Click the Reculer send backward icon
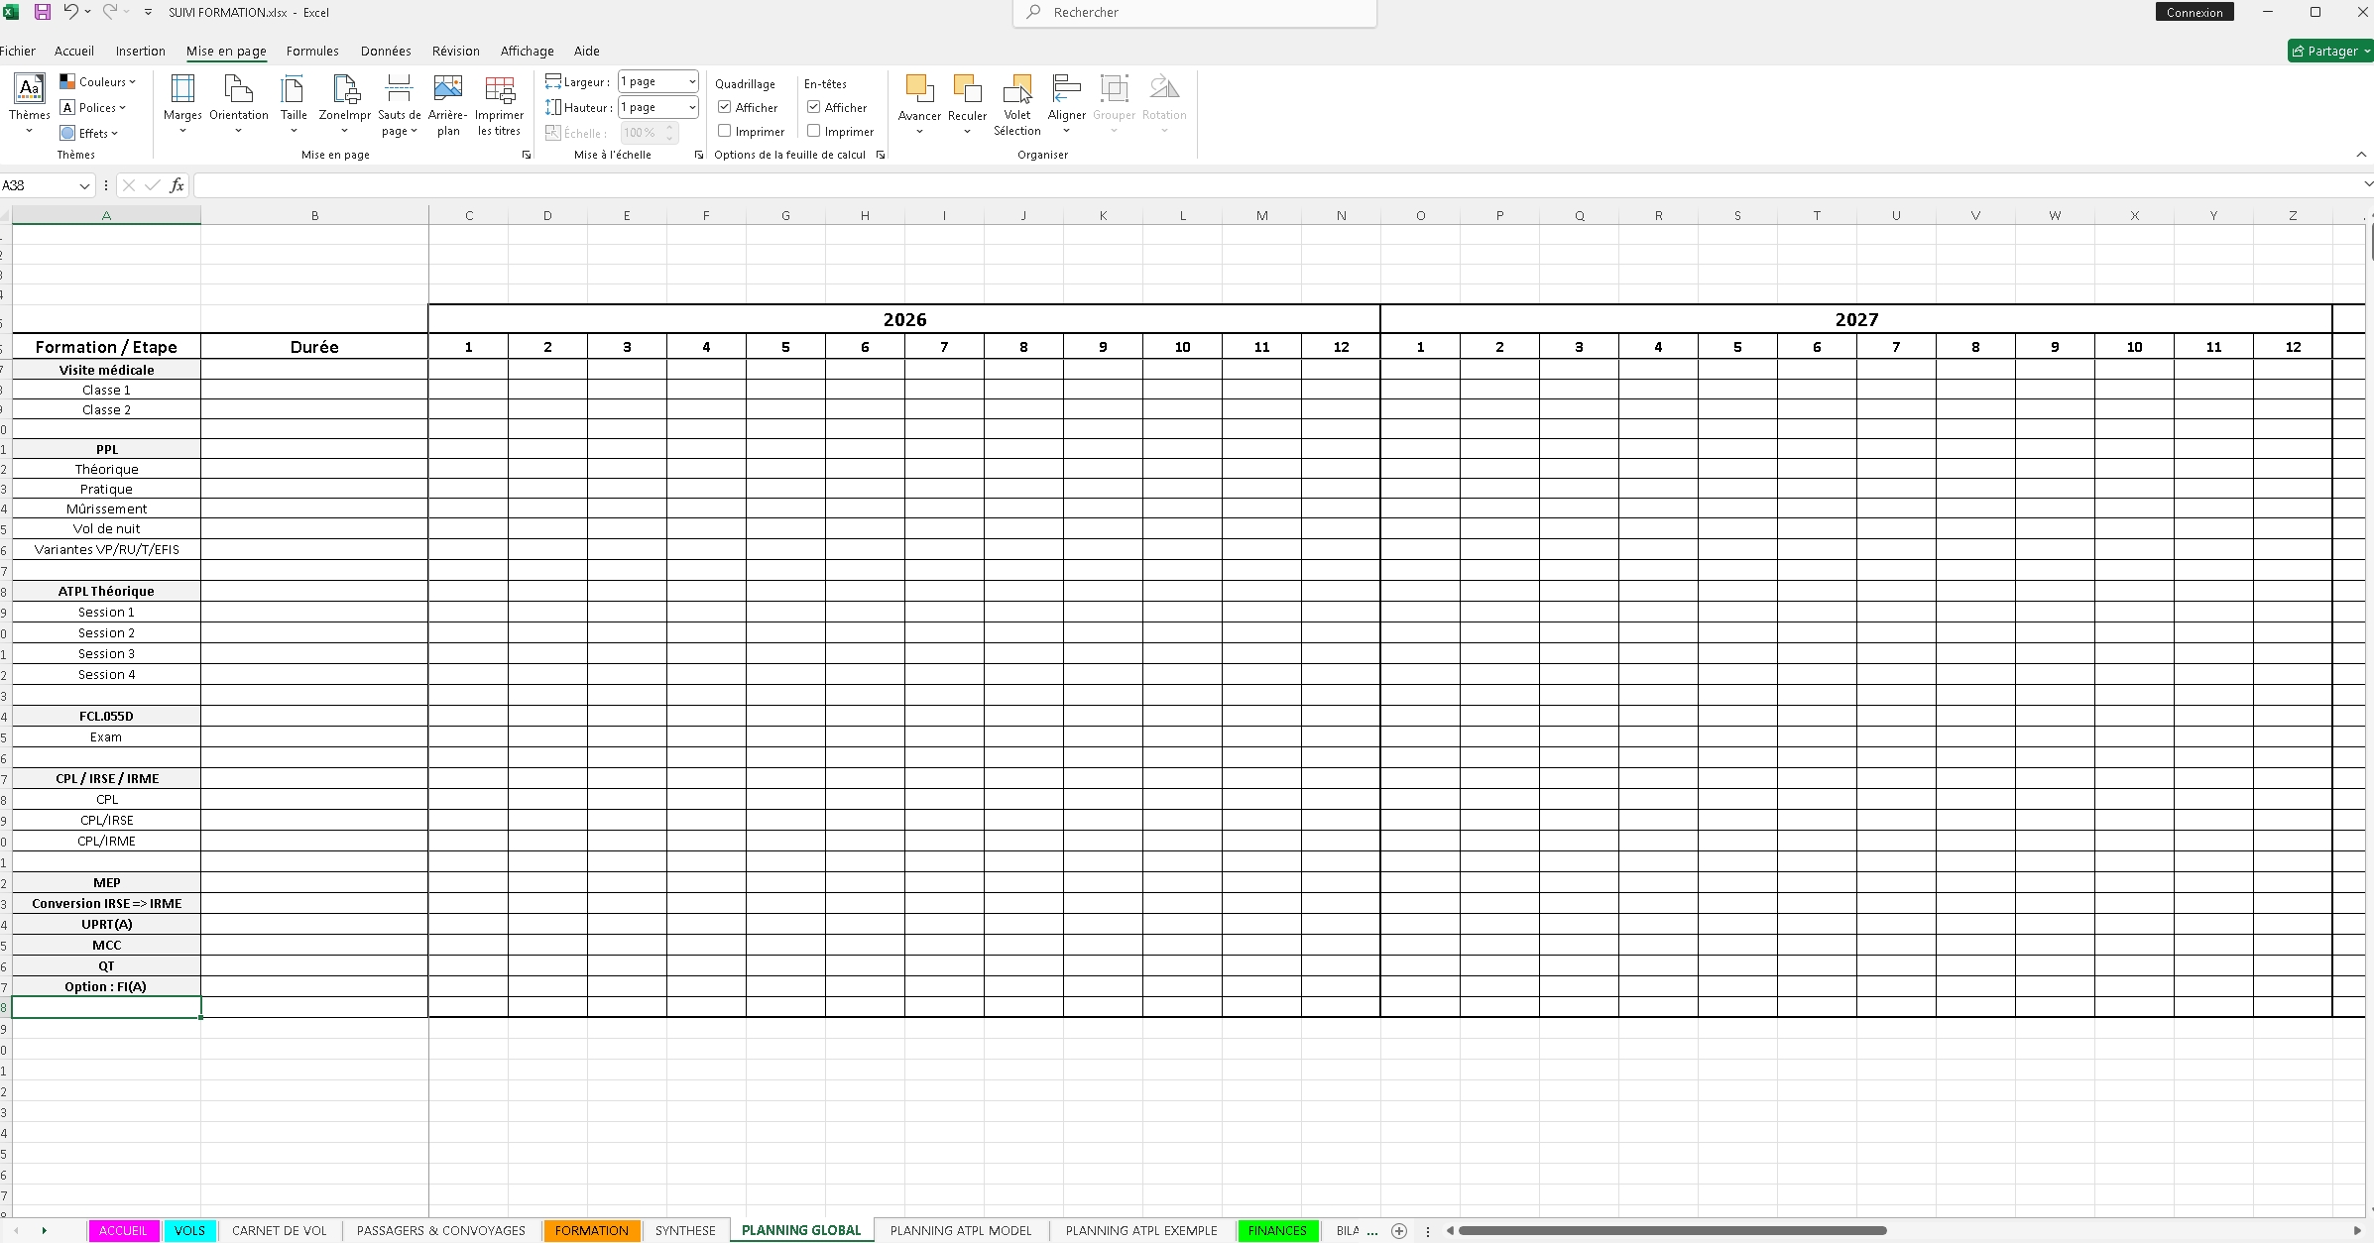This screenshot has width=2374, height=1243. [967, 102]
